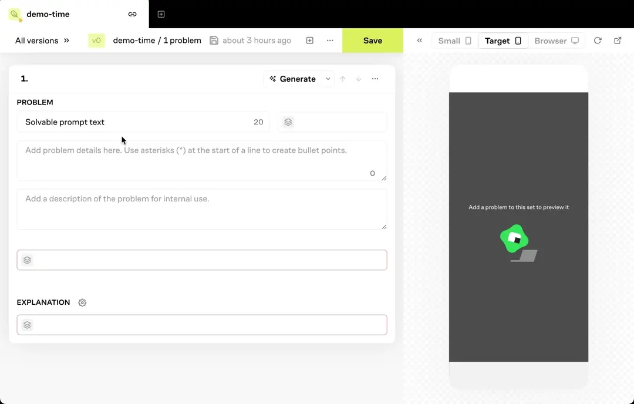This screenshot has width=634, height=404.
Task: Move problem 1 down with arrow
Action: point(359,79)
